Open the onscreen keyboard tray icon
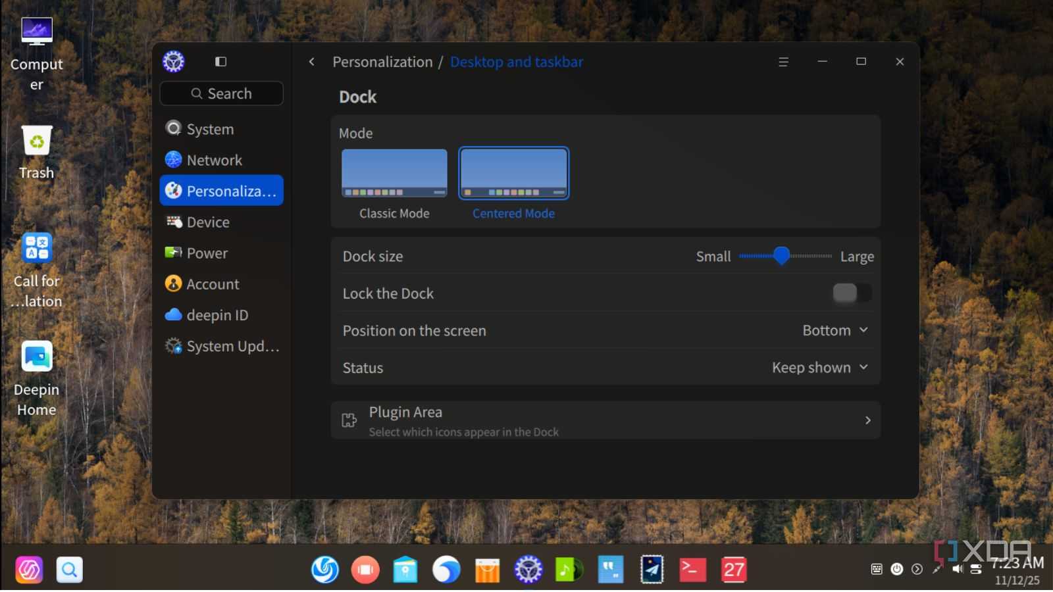 [x=877, y=570]
